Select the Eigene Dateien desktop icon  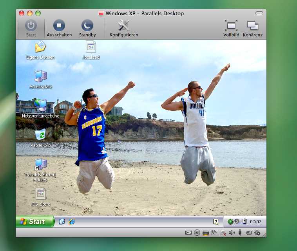(x=40, y=50)
